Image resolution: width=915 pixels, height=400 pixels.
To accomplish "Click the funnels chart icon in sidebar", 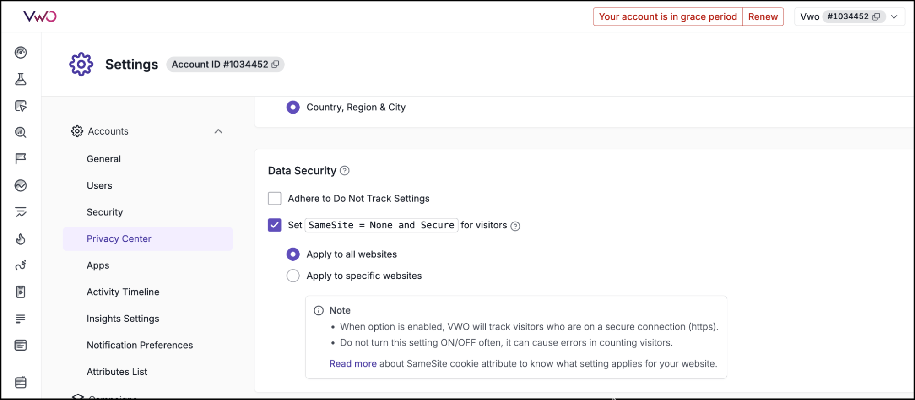I will coord(21,212).
